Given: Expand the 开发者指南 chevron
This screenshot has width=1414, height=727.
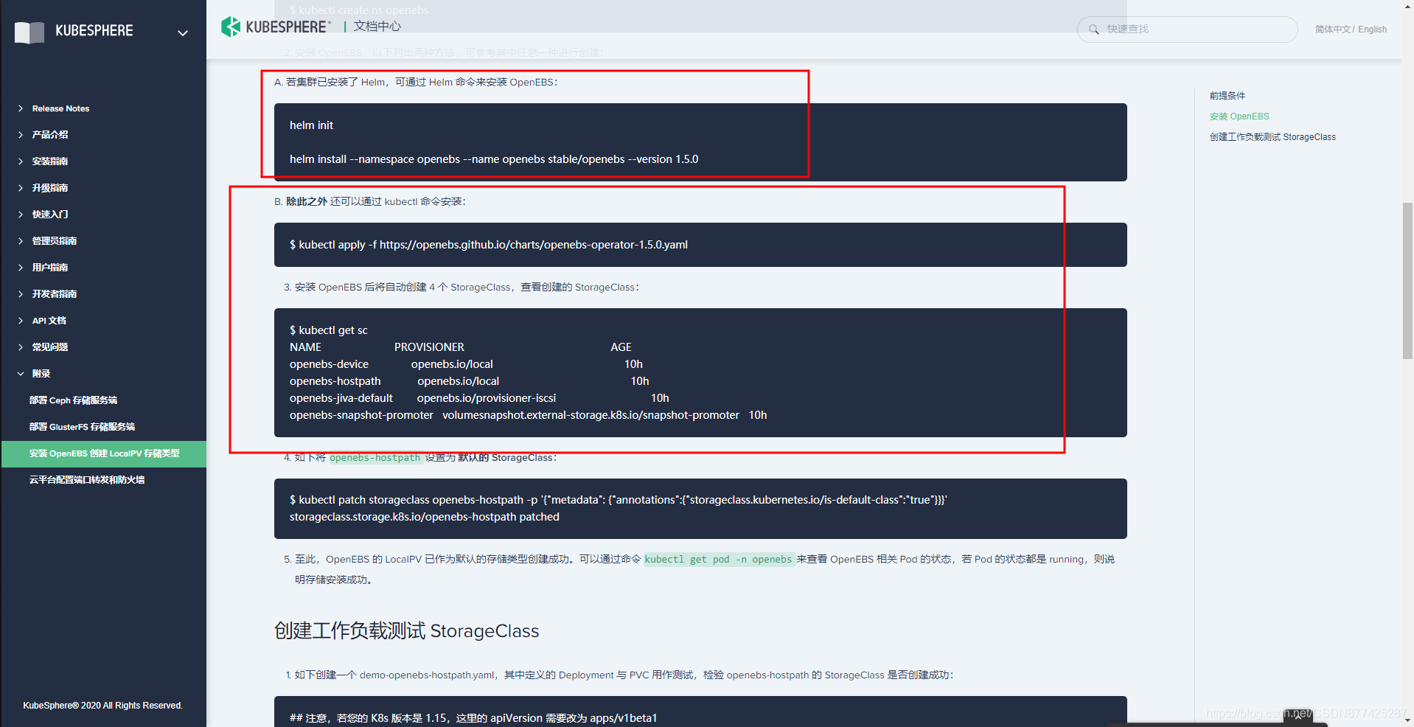Looking at the screenshot, I should click(21, 294).
